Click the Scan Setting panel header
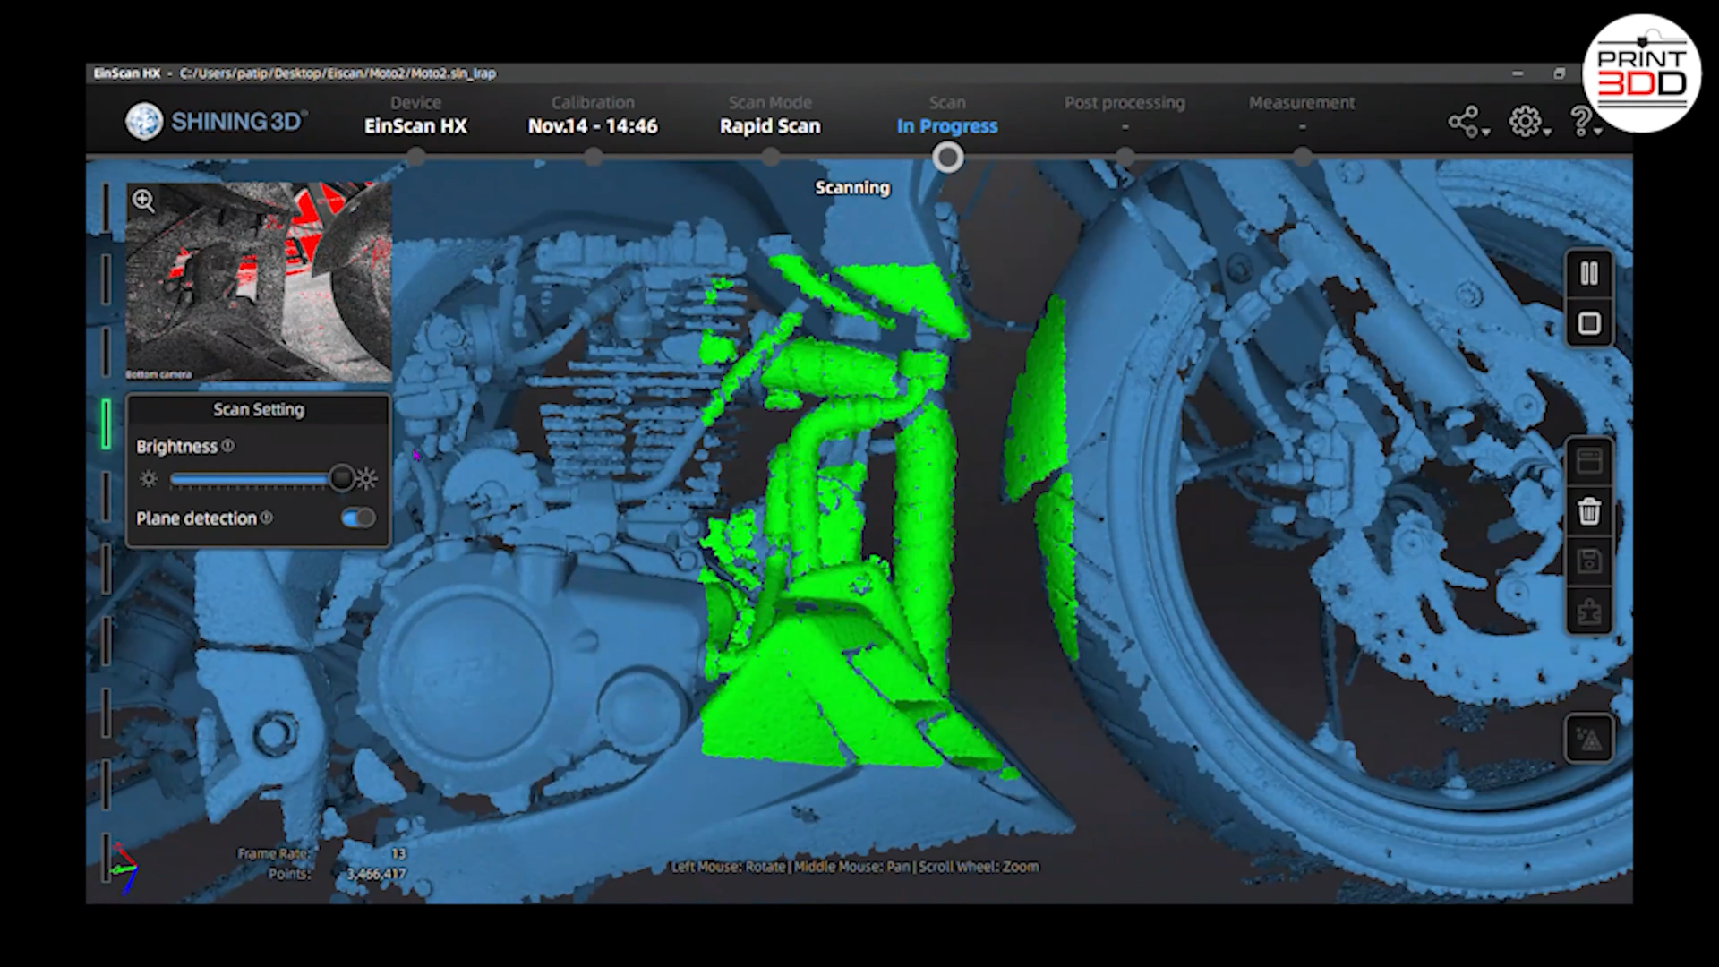Screen dimensions: 1719x967 click(x=259, y=409)
